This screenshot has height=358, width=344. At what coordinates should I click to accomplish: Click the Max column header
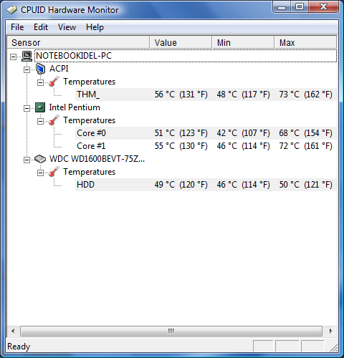305,42
